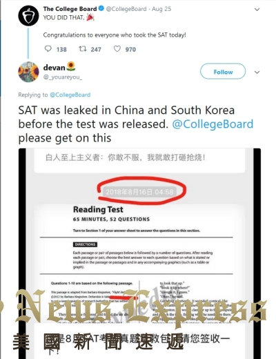Open The College Board display name

[x=70, y=9]
